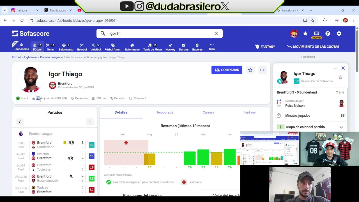Open browser extensions puzzle icon
Image resolution: width=359 pixels, height=202 pixels.
click(x=325, y=20)
